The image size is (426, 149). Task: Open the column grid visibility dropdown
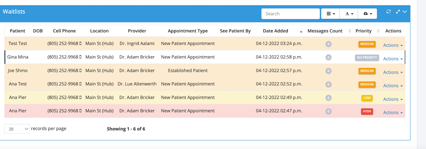coord(330,14)
